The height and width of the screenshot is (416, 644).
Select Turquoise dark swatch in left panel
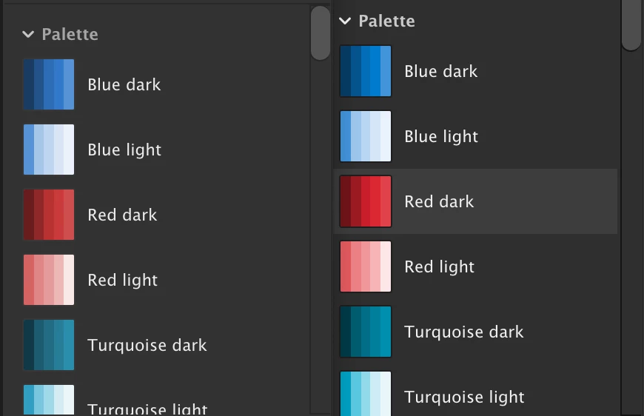point(49,345)
